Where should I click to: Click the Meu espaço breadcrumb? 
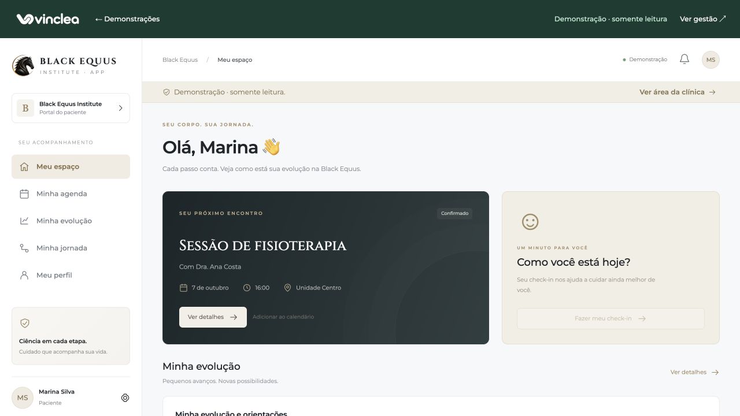(x=235, y=60)
